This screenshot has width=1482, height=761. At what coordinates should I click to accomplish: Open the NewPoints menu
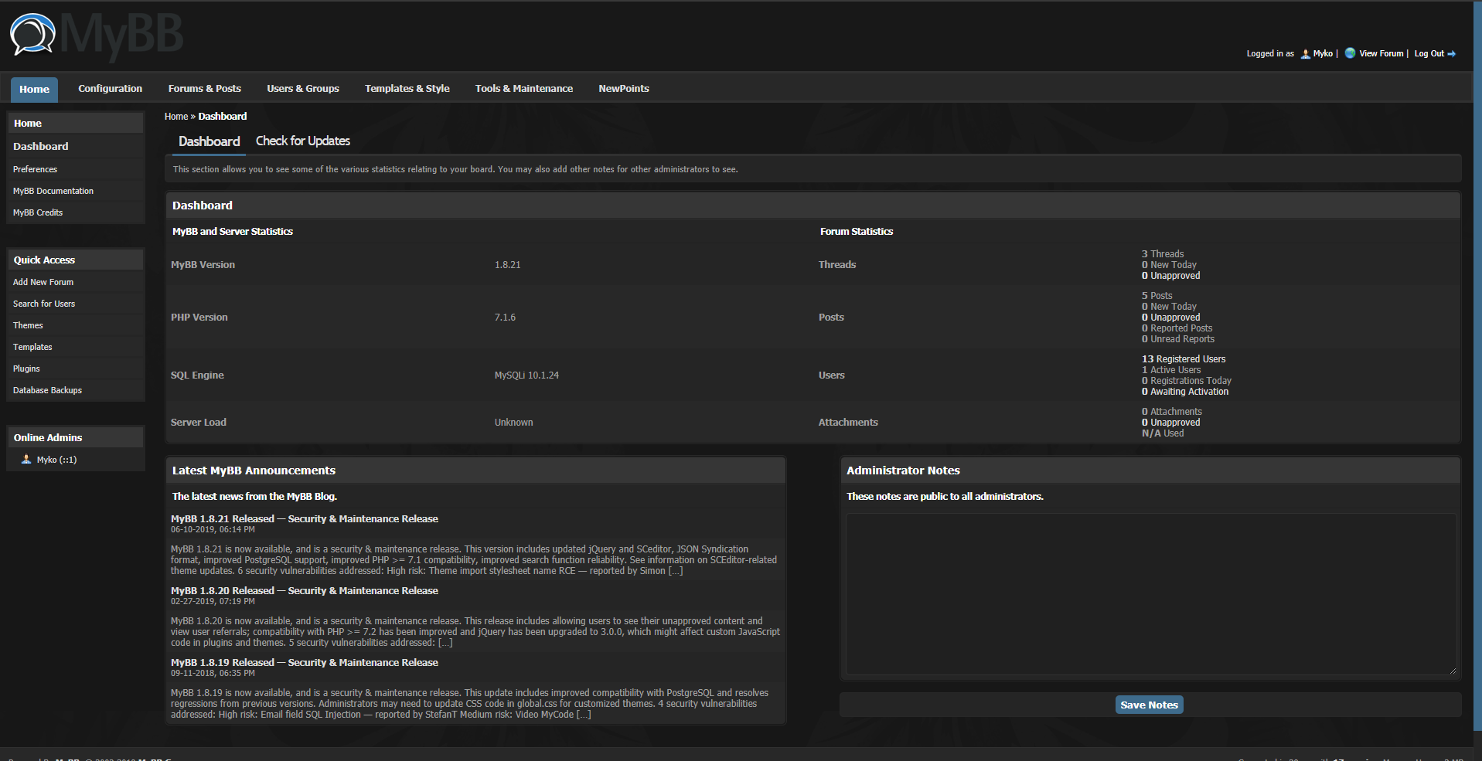(x=624, y=89)
